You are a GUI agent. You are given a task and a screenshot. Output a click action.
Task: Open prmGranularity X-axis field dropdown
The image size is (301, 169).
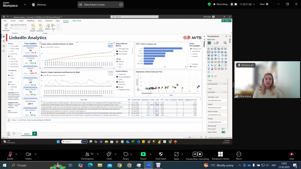pyautogui.click(x=224, y=84)
